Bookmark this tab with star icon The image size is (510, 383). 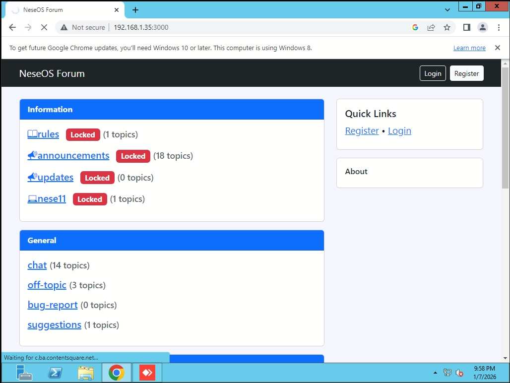pyautogui.click(x=447, y=28)
